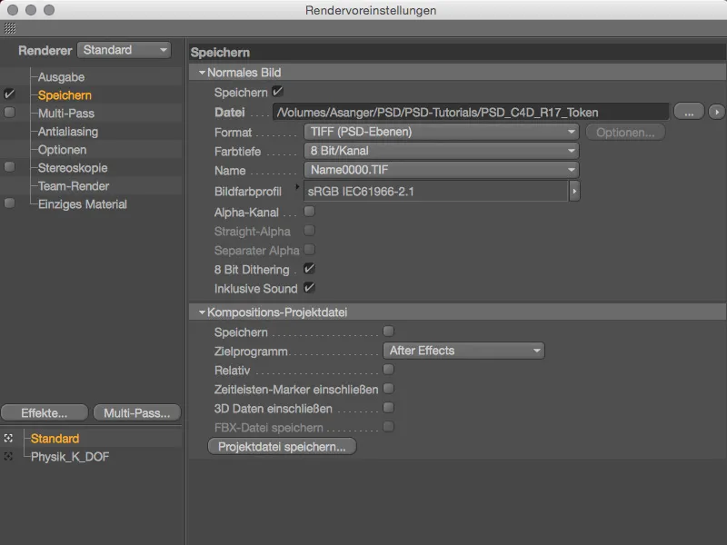The height and width of the screenshot is (545, 727).
Task: Select Team-Render in the settings list
Action: click(74, 186)
